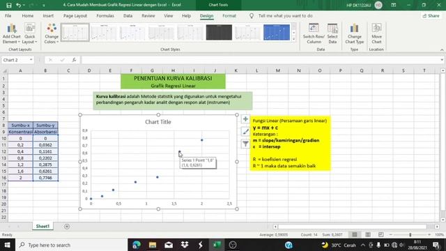The image size is (446, 251).
Task: Click the Share button
Action: [x=431, y=16]
